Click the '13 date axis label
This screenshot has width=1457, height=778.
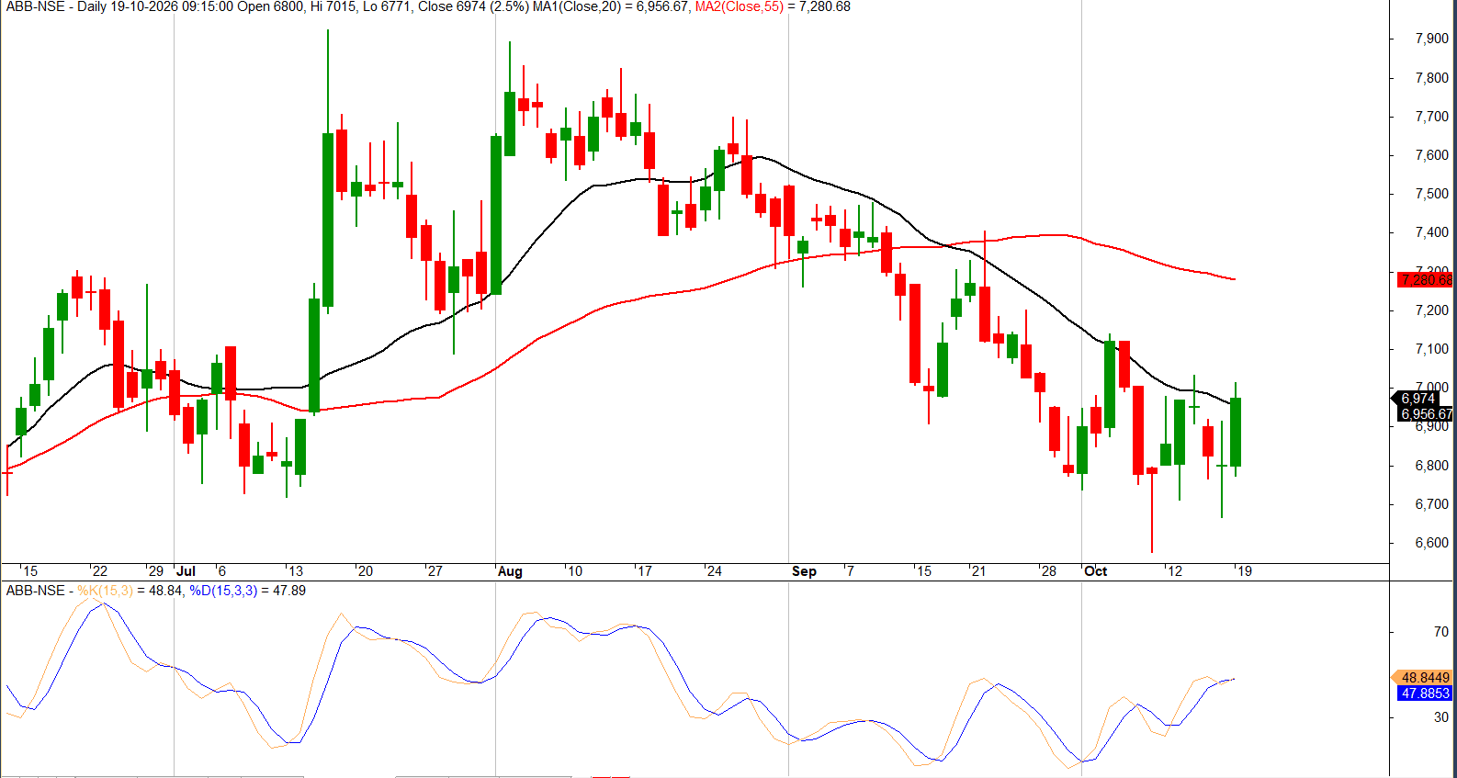tap(294, 571)
